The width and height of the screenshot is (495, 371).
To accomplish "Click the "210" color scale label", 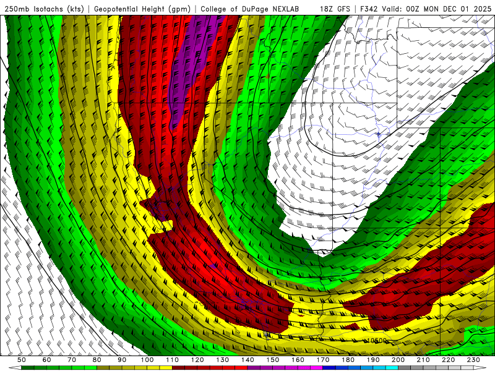I will click(x=423, y=360).
